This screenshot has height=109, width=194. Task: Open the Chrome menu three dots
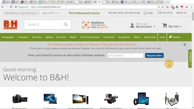click(192, 7)
